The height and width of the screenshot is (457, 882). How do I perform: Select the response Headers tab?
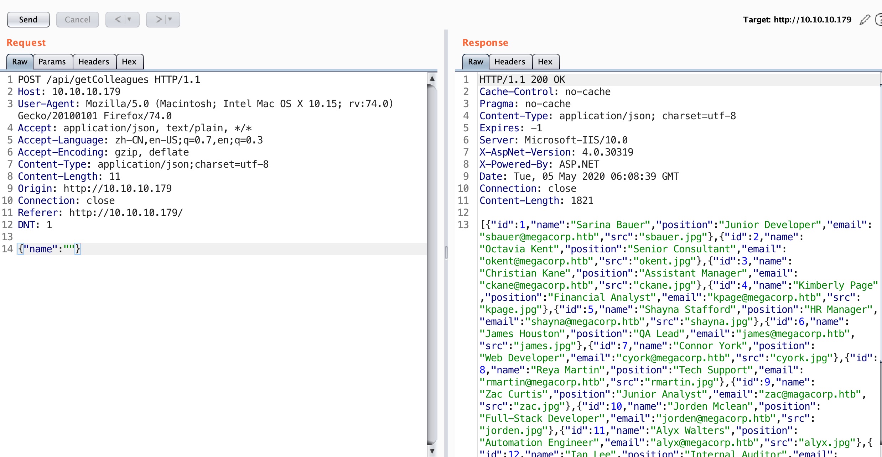point(509,62)
